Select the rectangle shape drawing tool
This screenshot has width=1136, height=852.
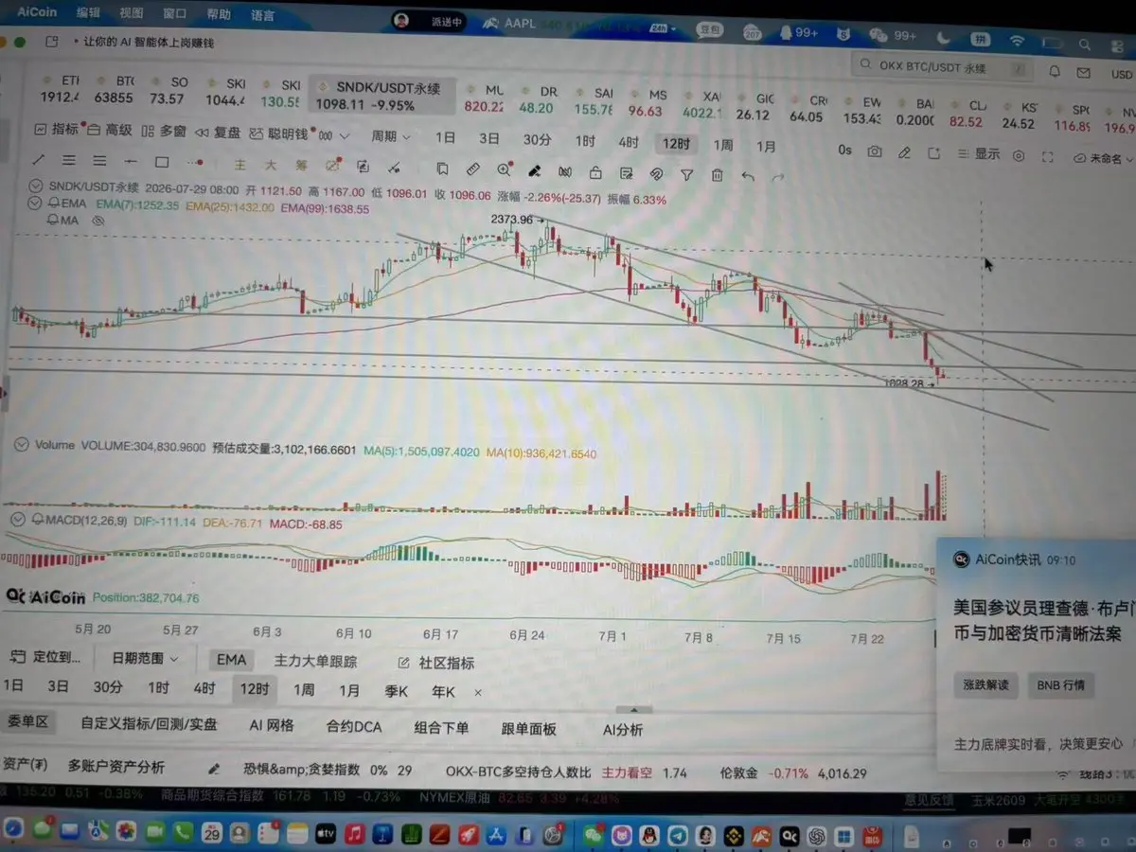[x=162, y=162]
